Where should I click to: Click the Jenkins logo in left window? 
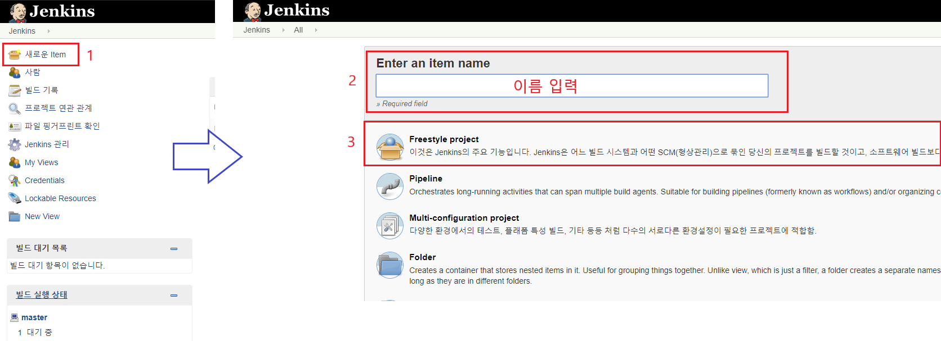click(x=52, y=11)
